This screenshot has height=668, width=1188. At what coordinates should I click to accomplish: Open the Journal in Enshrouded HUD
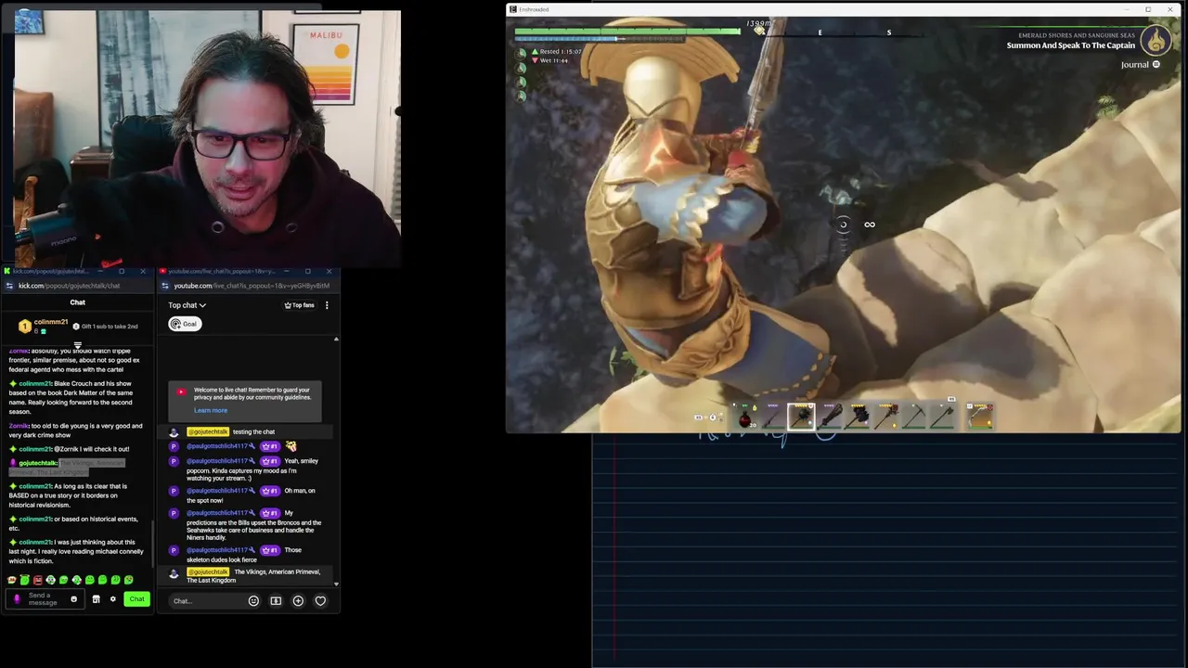click(1140, 65)
